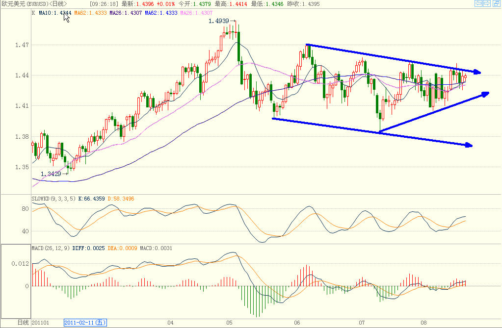Click the <日线> period label in the title
Screen dimensions: 502x328
click(x=58, y=4)
